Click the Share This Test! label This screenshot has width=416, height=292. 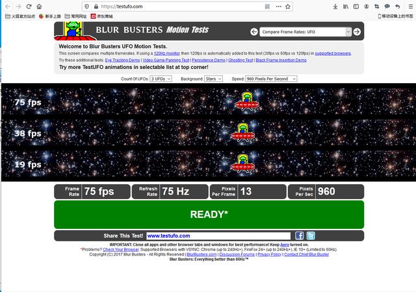123,235
